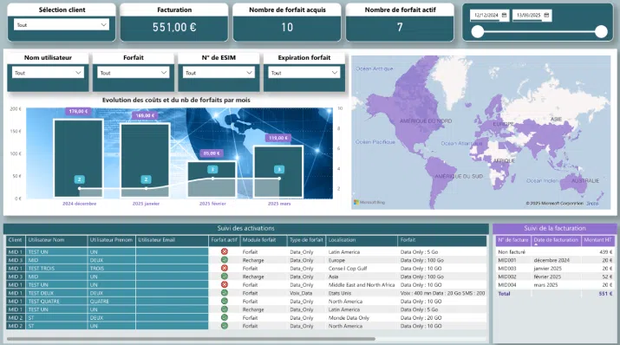Select the MID002 invoice row
Image resolution: width=620 pixels, height=345 pixels.
point(555,277)
